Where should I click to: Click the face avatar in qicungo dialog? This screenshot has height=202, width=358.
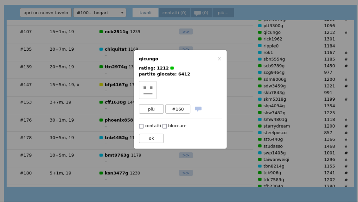coord(148,90)
